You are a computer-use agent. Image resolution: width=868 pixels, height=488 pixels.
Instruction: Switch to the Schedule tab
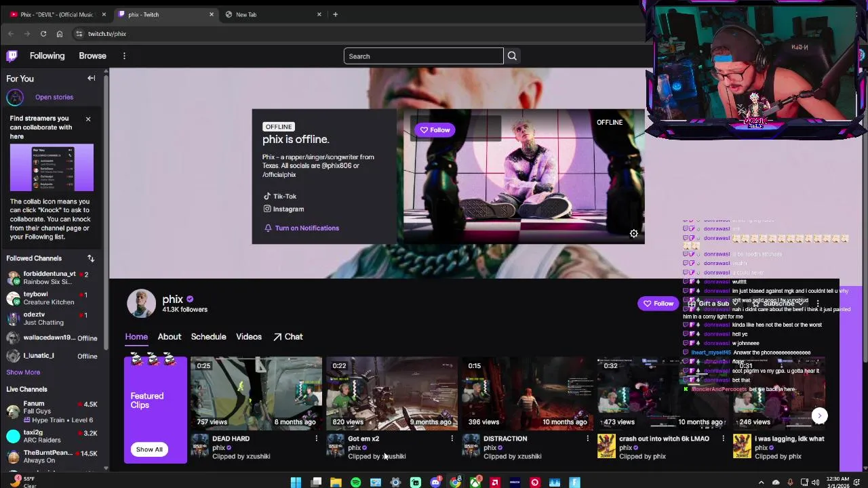[208, 337]
